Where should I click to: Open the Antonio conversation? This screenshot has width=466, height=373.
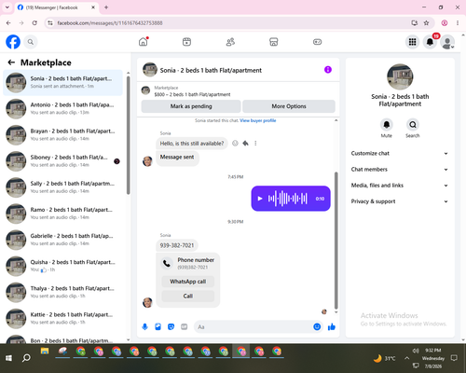pyautogui.click(x=63, y=109)
